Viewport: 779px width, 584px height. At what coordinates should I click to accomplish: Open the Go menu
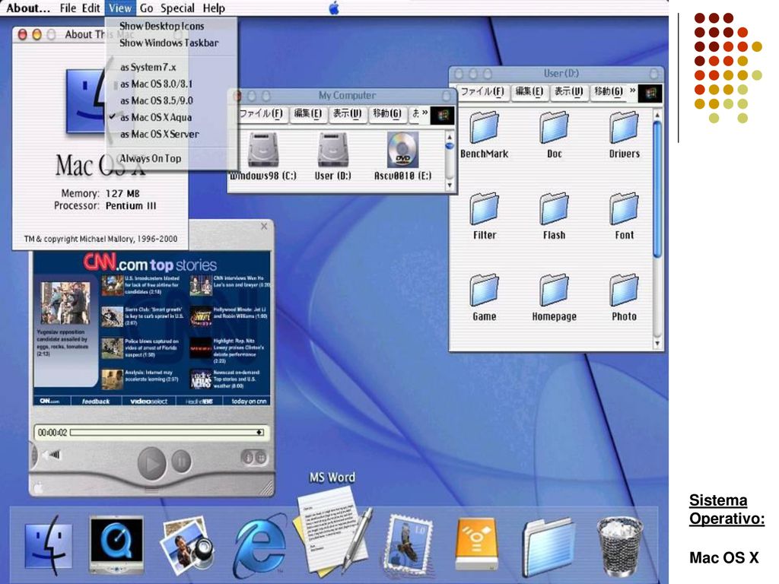[x=147, y=8]
